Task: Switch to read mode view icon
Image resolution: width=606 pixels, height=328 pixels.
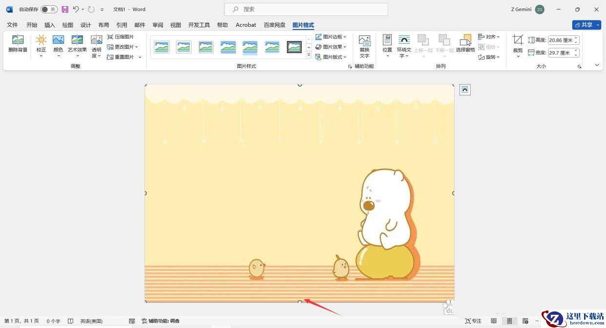Action: [494, 321]
